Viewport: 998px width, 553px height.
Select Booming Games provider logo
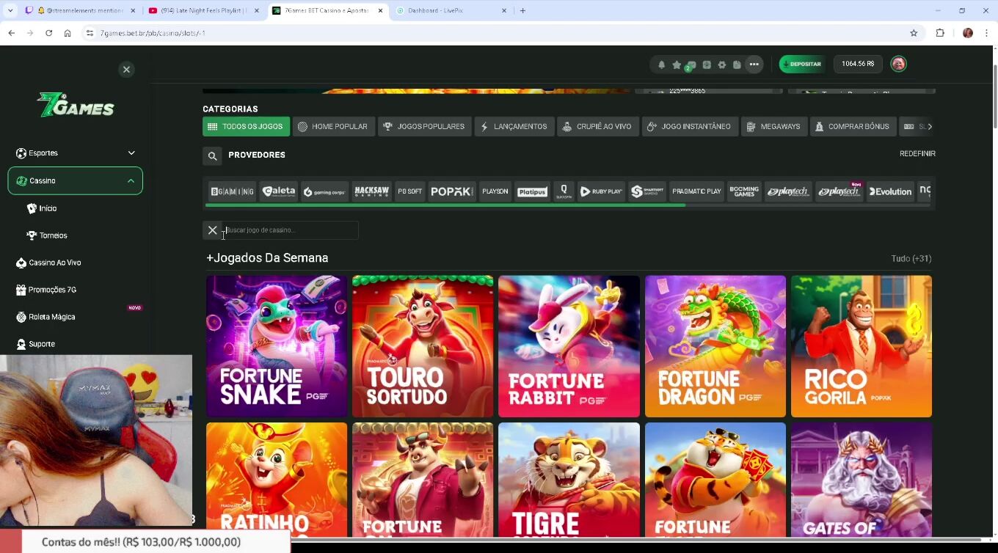coord(744,191)
